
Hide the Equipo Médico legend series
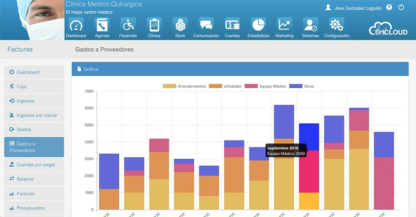click(263, 86)
